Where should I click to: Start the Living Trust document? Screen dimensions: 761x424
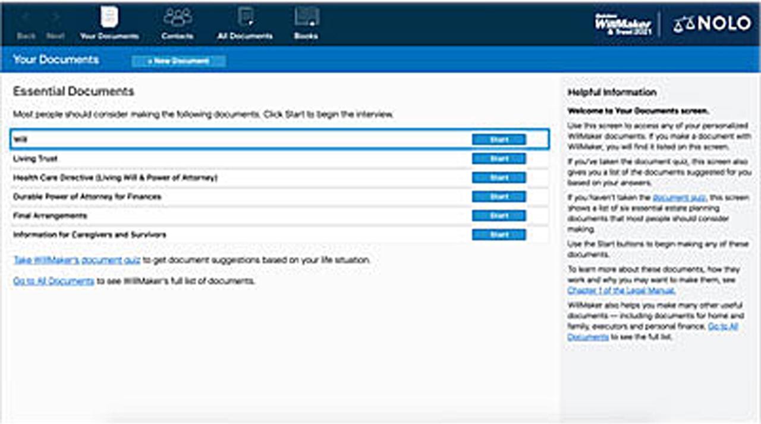point(499,159)
